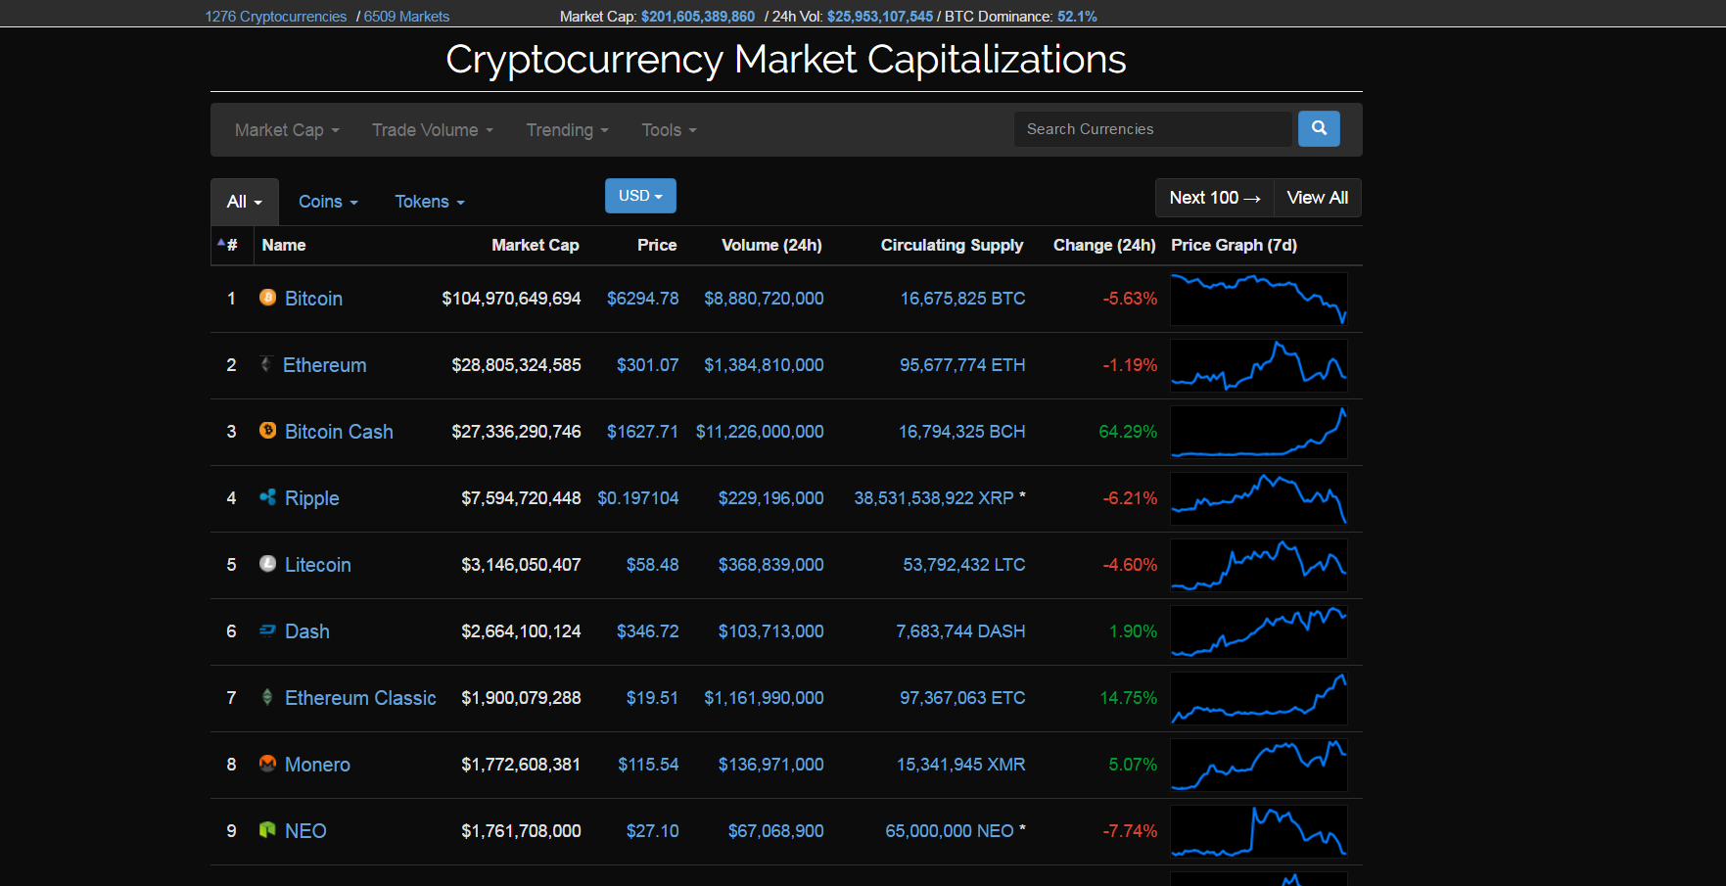Click inside the Search Currencies field

[x=1153, y=129]
